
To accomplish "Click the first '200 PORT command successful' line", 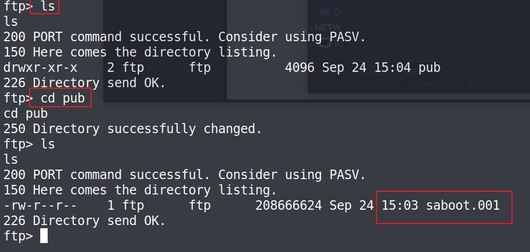I will tap(185, 37).
